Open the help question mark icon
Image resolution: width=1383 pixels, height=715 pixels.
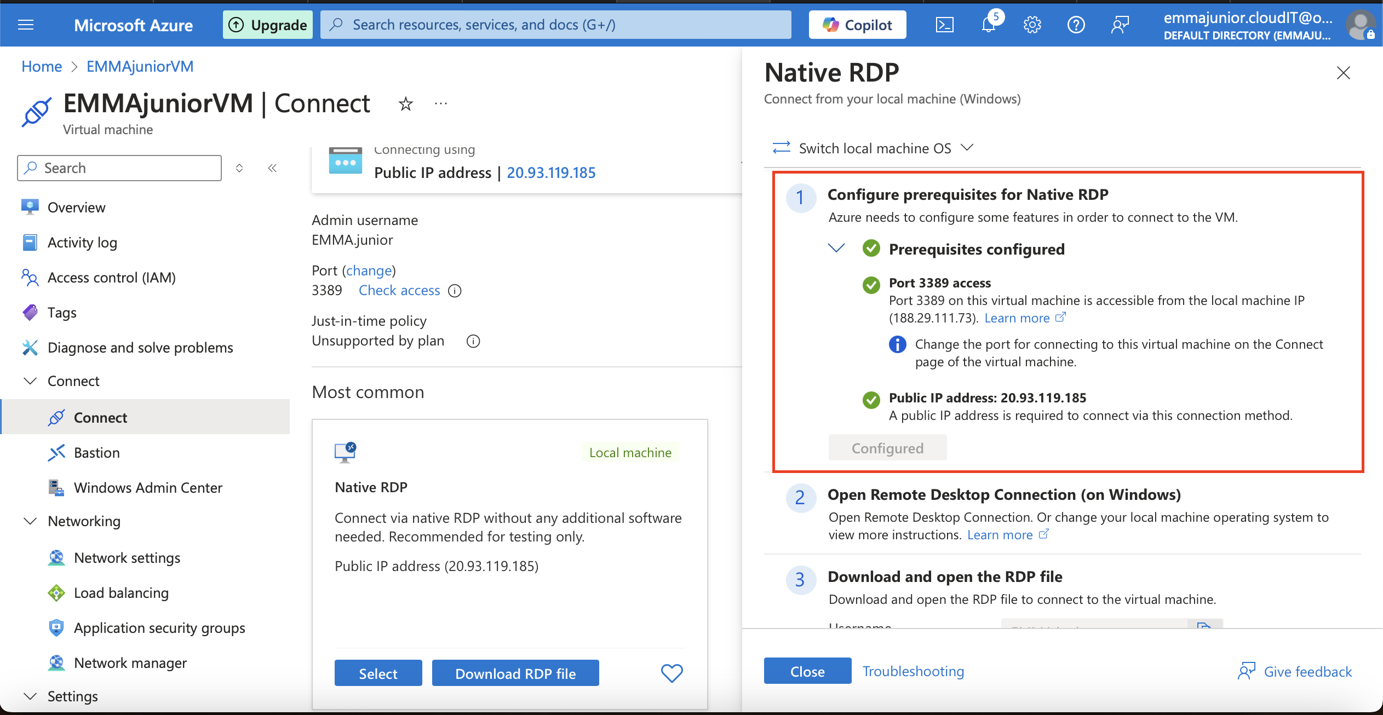pyautogui.click(x=1076, y=25)
